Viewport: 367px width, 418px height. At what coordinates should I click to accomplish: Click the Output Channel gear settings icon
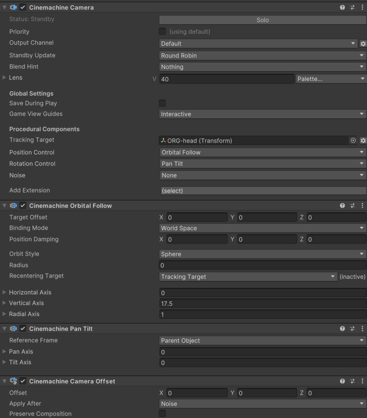[x=363, y=44]
